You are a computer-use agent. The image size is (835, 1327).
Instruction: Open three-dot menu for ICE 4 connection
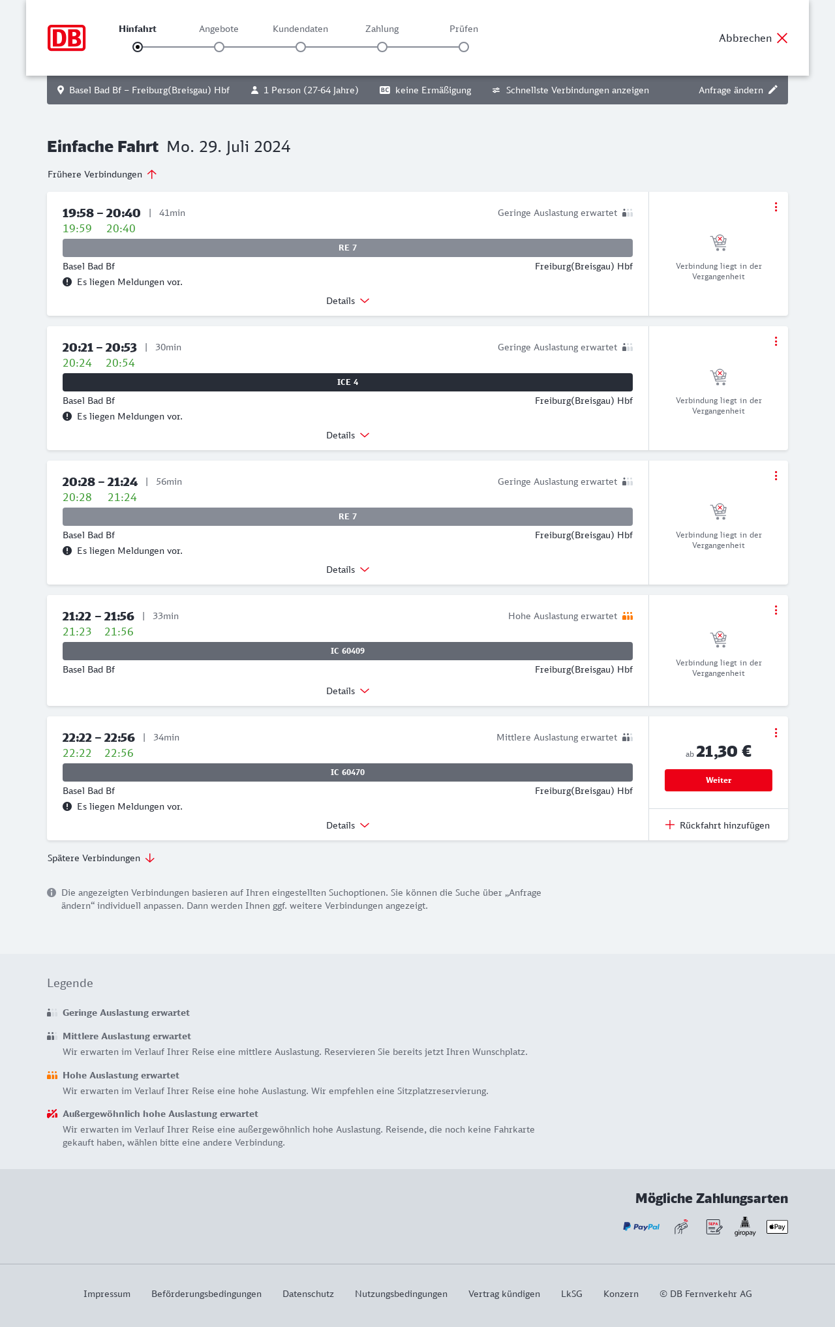click(776, 341)
